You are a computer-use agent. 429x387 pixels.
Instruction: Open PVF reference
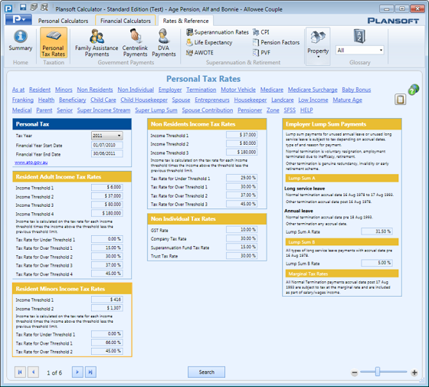[x=261, y=53]
